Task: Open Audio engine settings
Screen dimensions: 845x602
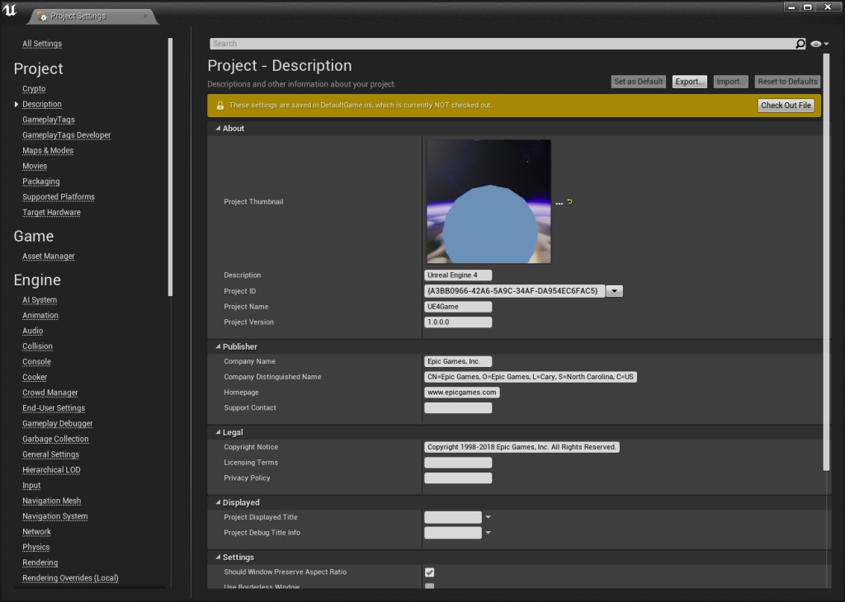Action: click(x=32, y=332)
